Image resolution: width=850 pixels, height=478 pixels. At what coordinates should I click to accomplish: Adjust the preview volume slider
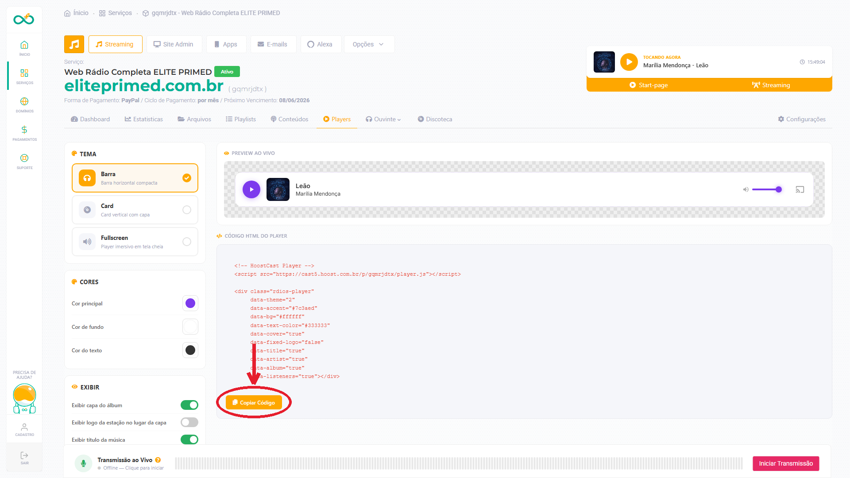767,189
